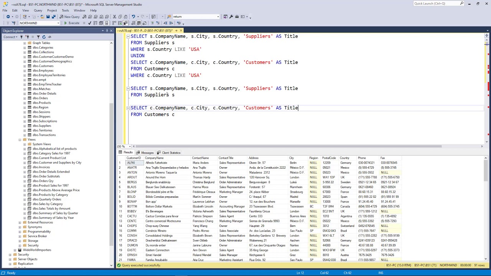
Task: Expand the Programmability folder node
Action: [x=20, y=232]
